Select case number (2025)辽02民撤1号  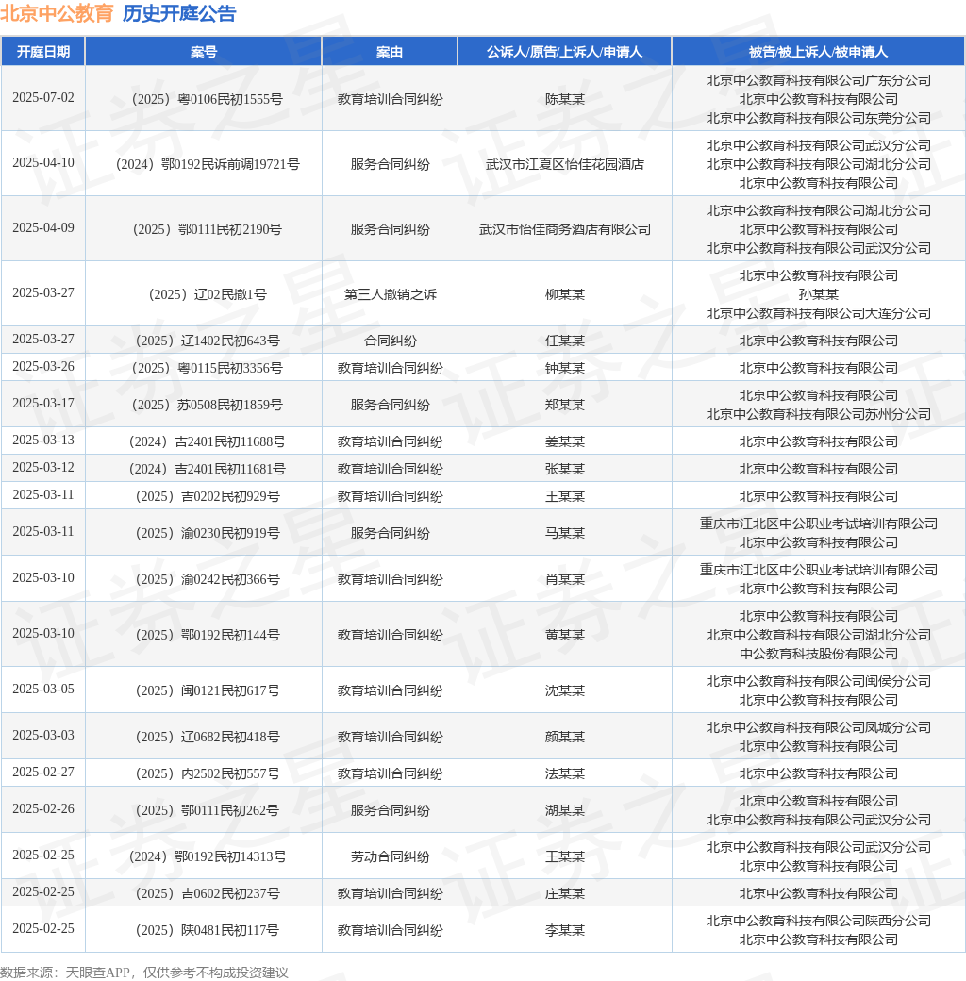pos(204,294)
